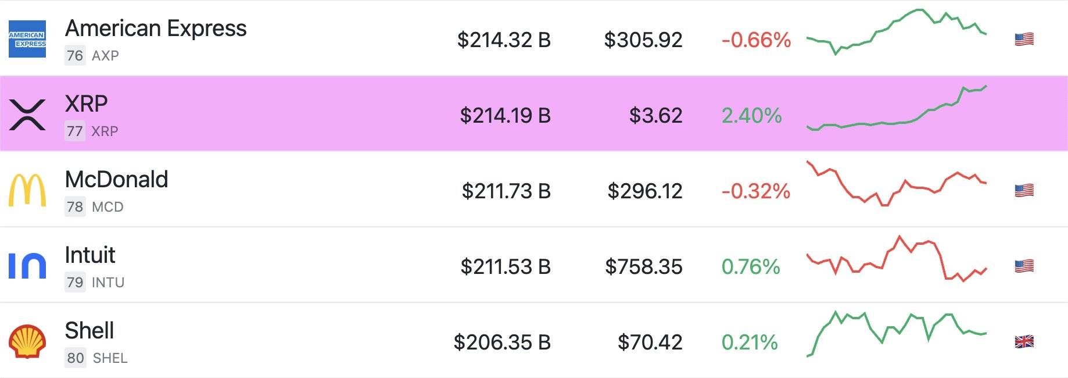Click the $758.35 Intuit share price

644,267
